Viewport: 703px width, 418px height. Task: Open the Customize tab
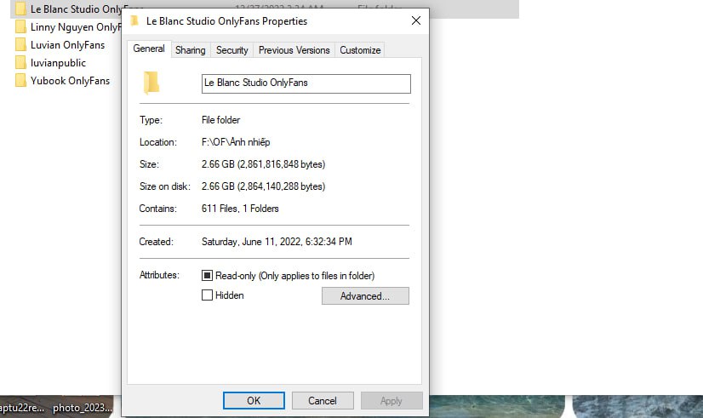360,49
